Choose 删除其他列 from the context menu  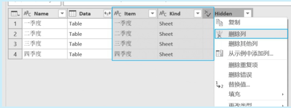click(243, 44)
